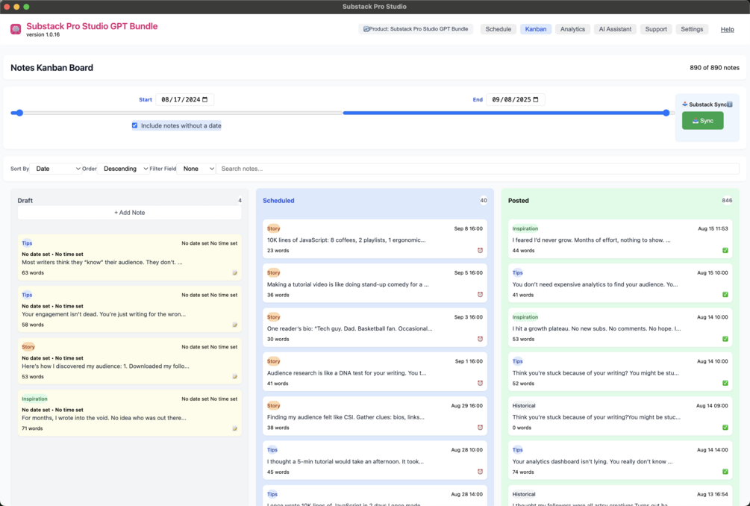Go to the AI Assistant tab

point(615,29)
